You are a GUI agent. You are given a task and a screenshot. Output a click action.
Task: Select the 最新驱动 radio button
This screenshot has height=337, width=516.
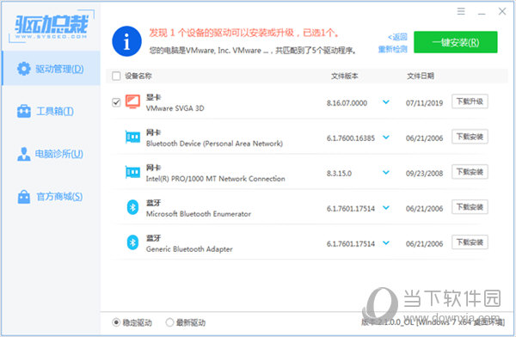click(x=169, y=322)
